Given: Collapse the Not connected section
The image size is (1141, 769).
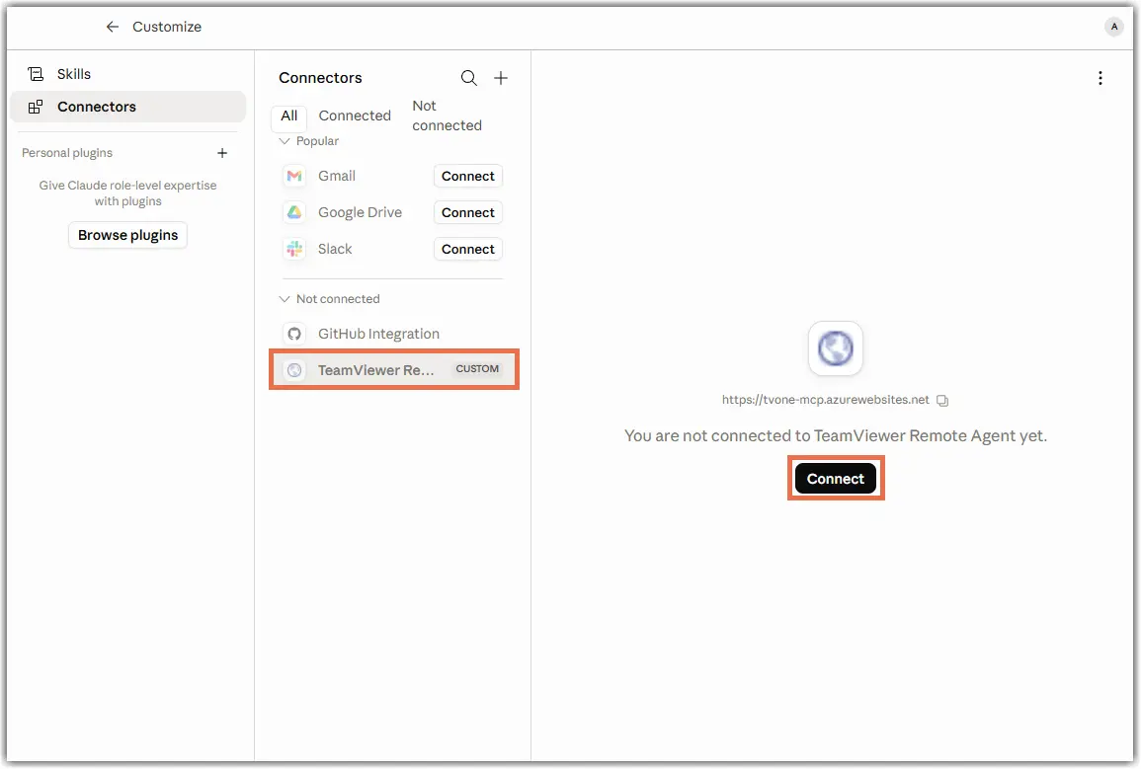Looking at the screenshot, I should tap(285, 299).
